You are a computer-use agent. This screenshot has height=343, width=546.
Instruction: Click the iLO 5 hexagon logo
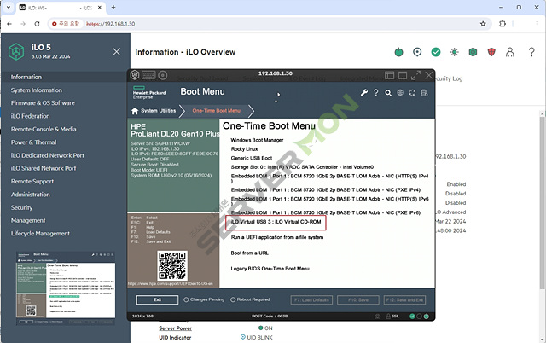point(16,51)
